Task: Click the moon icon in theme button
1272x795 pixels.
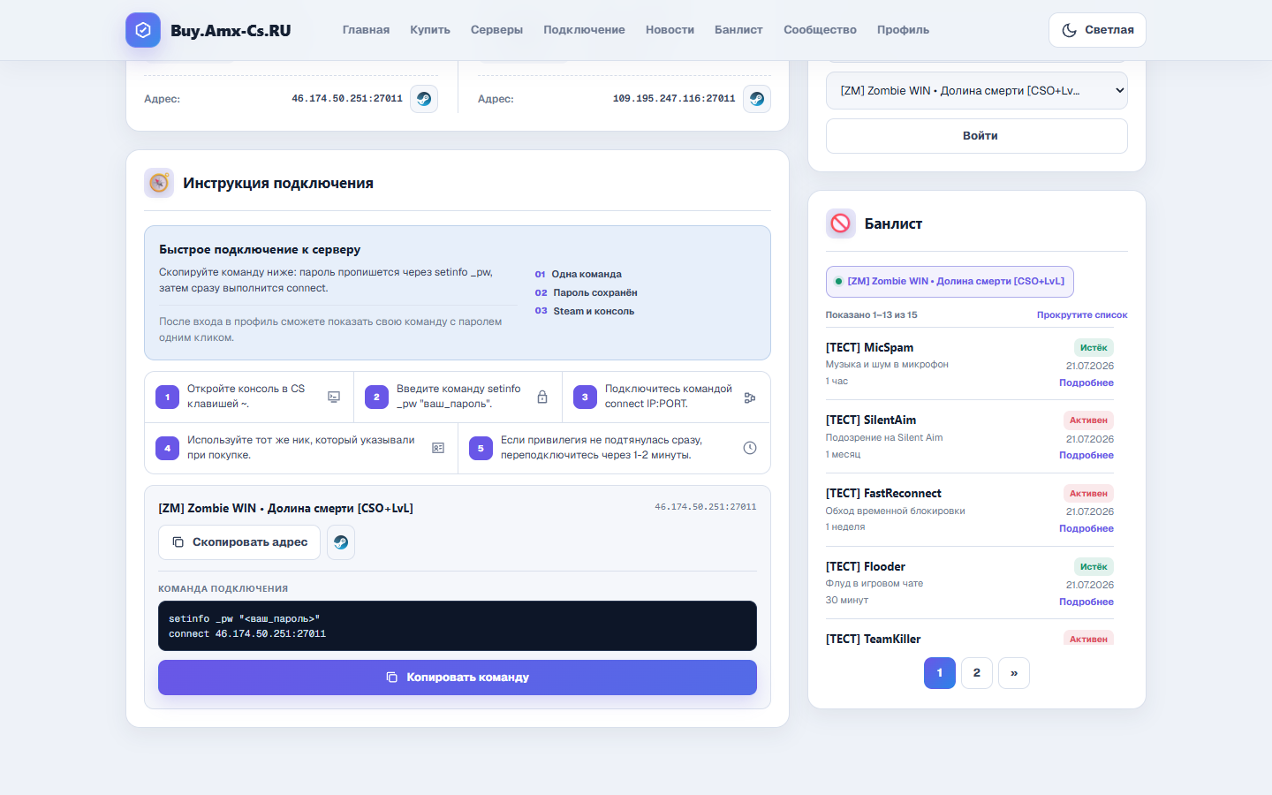Action: tap(1069, 30)
